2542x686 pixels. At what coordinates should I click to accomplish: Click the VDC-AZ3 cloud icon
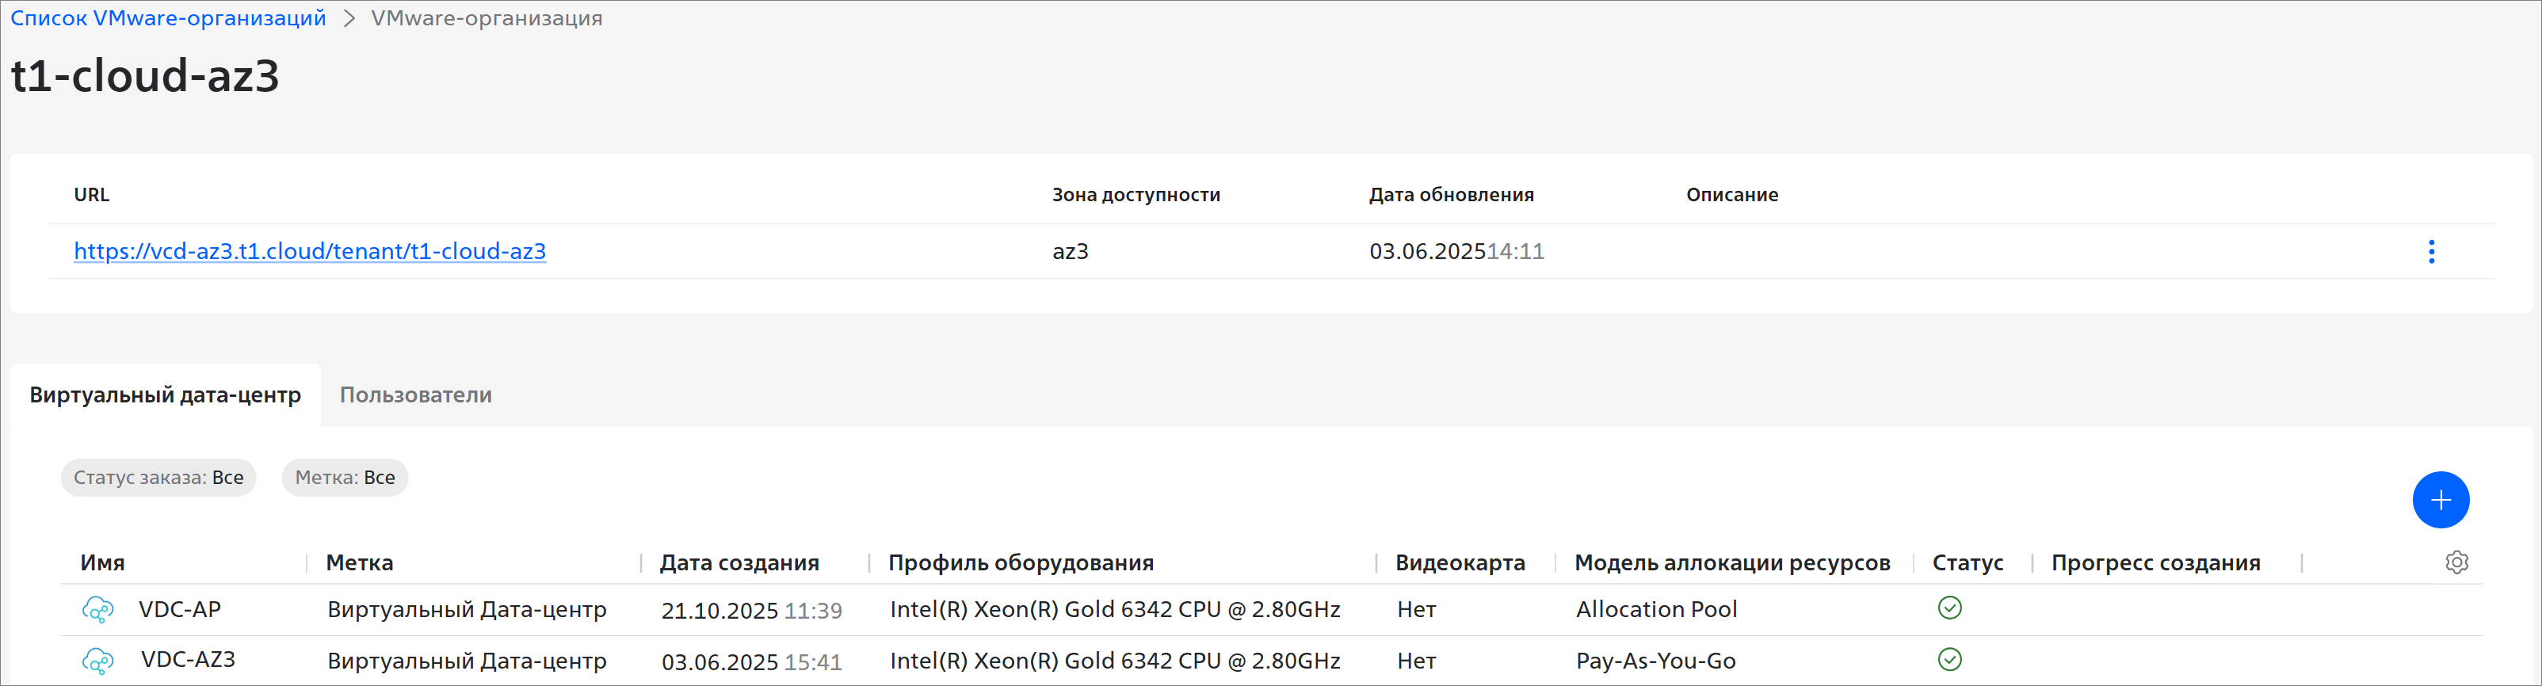pyautogui.click(x=97, y=661)
